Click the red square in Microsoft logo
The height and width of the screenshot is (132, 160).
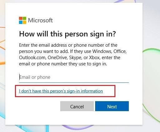[x=21, y=18]
